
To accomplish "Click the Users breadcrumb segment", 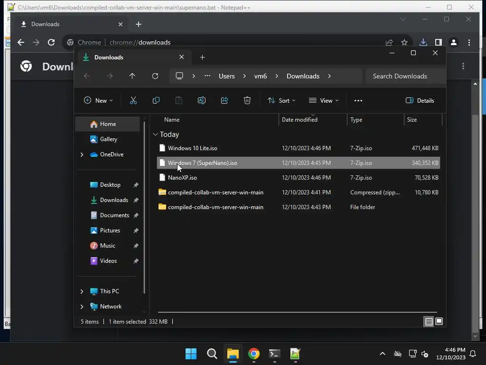I will coord(226,76).
